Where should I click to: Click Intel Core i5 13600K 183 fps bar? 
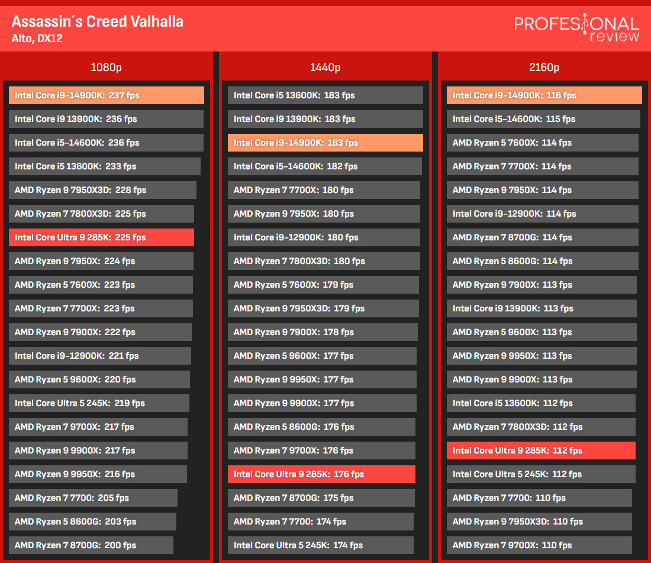coord(325,95)
